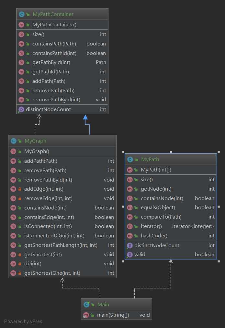Click the class icon beside MyPath
Image resolution: width=225 pixels, height=328 pixels.
(130, 159)
